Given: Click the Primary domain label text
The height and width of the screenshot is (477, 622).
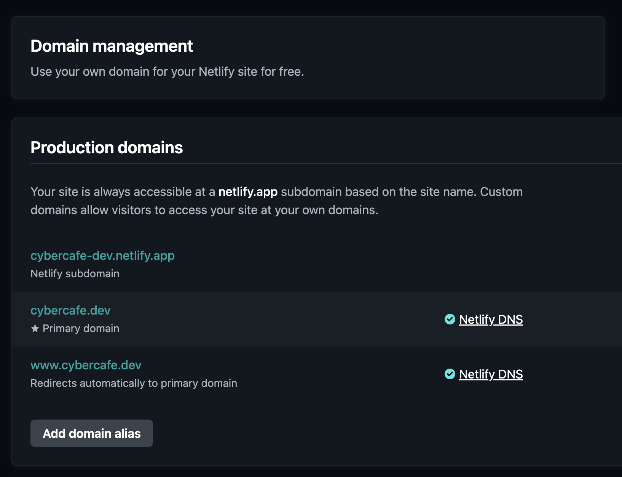Looking at the screenshot, I should coord(81,328).
